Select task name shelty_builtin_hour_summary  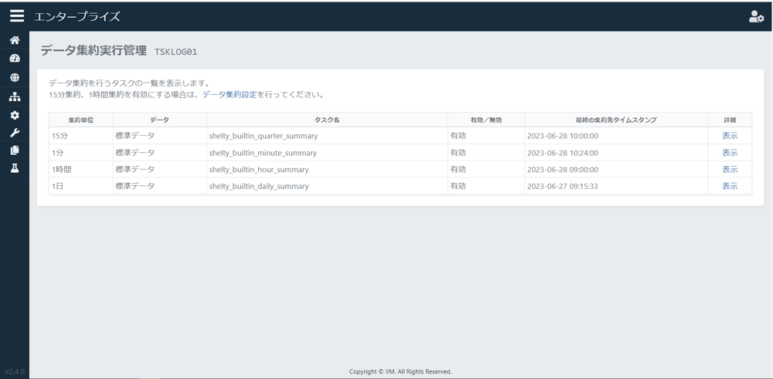(x=259, y=169)
